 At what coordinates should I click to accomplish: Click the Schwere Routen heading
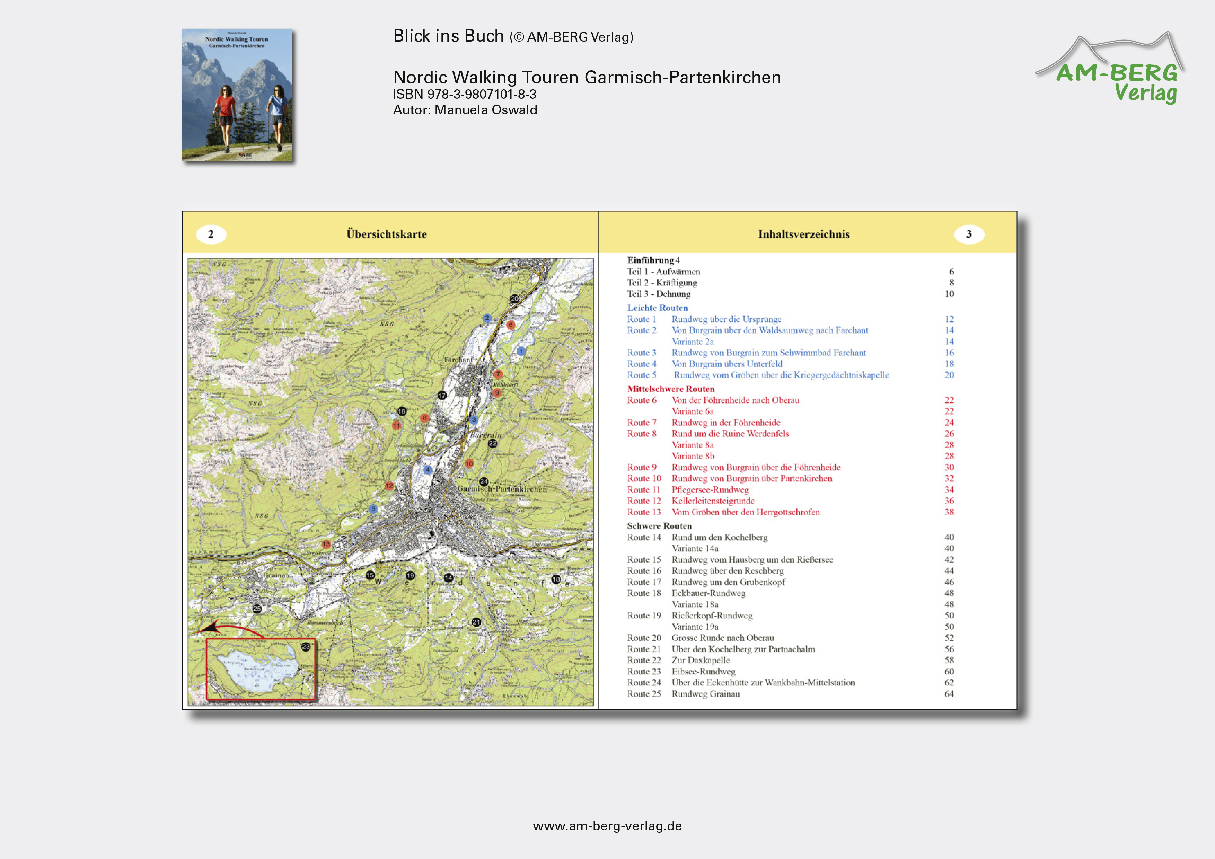point(659,526)
